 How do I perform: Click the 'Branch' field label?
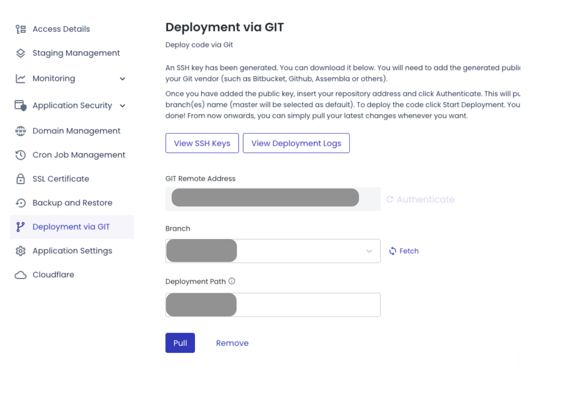pyautogui.click(x=178, y=229)
